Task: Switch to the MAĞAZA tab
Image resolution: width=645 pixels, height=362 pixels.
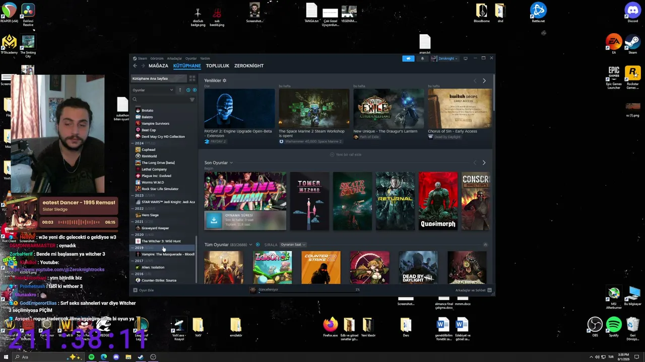Action: (x=158, y=66)
